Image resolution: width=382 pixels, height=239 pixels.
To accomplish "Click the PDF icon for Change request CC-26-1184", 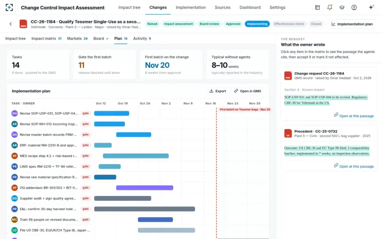I will coord(288,76).
